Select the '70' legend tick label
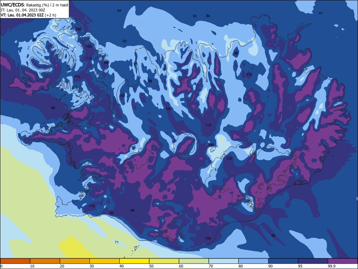 pos(211,266)
